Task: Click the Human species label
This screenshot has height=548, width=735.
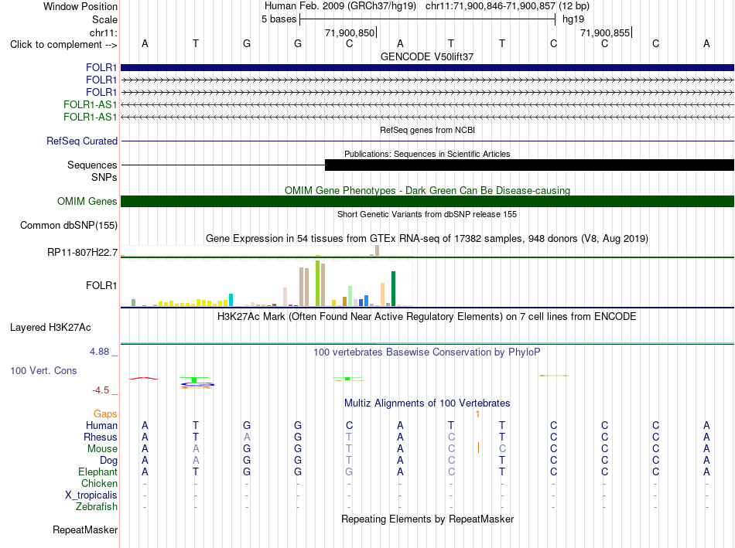Action: tap(101, 425)
